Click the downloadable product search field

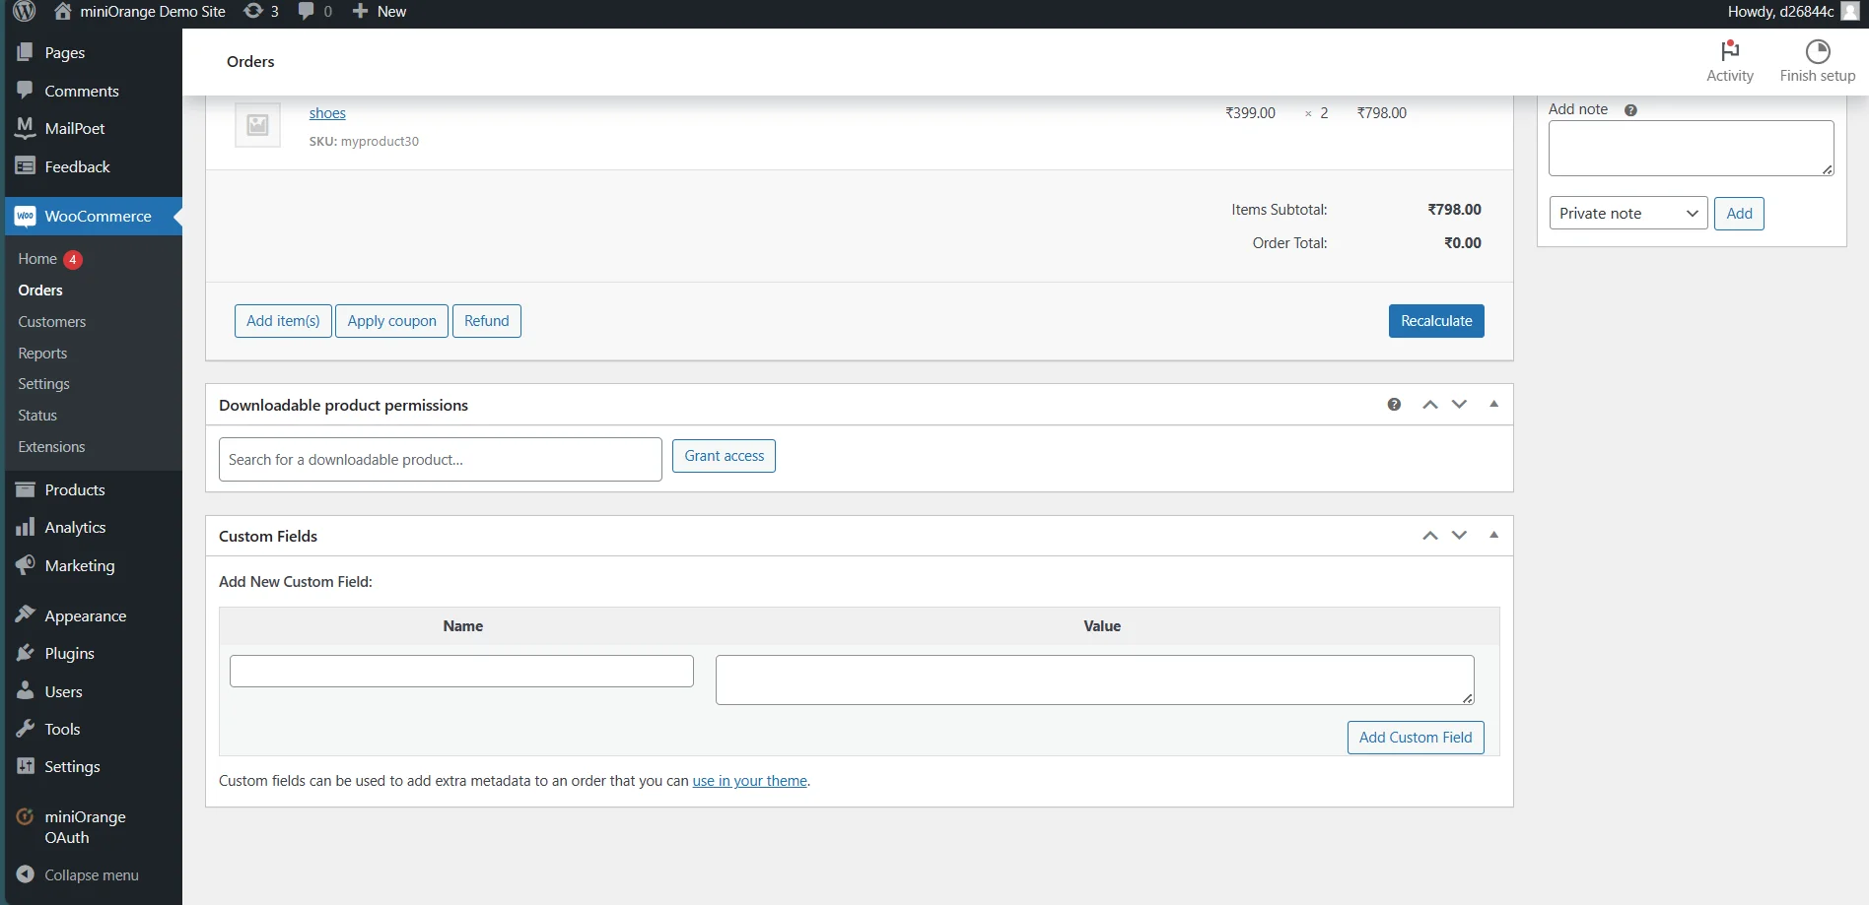[x=440, y=459]
